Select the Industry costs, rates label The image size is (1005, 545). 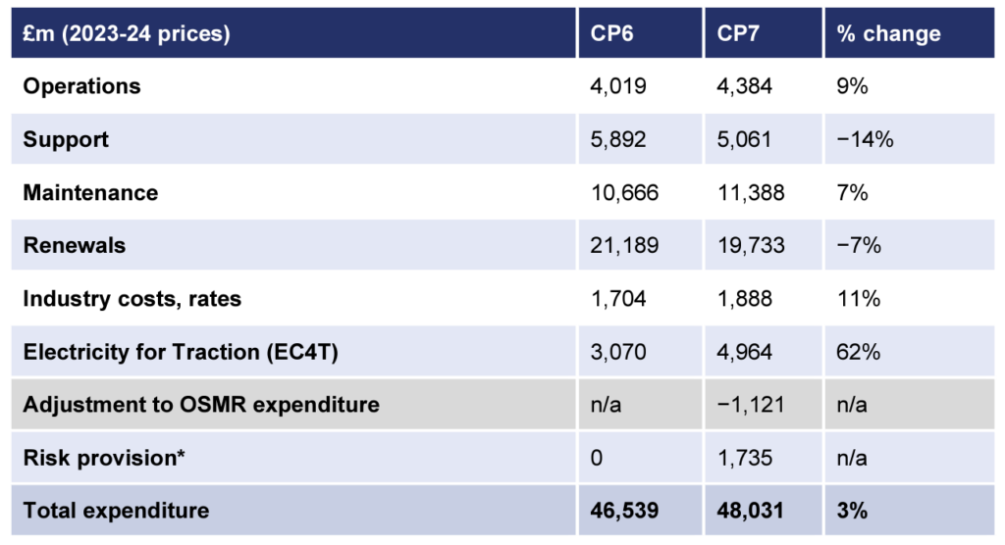(x=132, y=298)
